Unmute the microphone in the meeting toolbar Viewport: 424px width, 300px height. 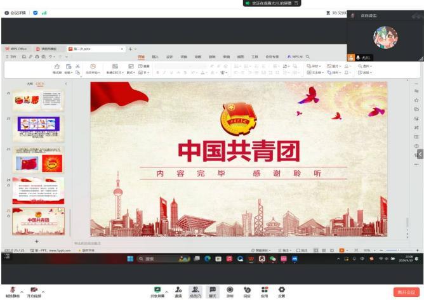[13, 292]
